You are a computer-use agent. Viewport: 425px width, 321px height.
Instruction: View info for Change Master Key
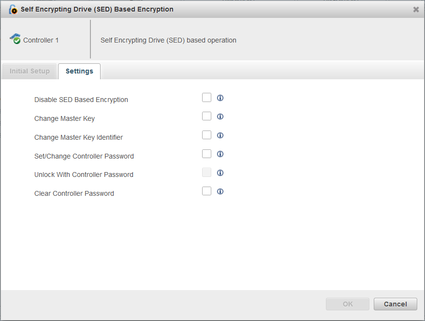tap(220, 116)
